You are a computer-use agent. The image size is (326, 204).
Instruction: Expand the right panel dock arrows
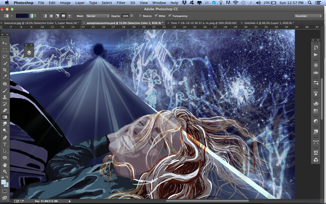point(318,40)
